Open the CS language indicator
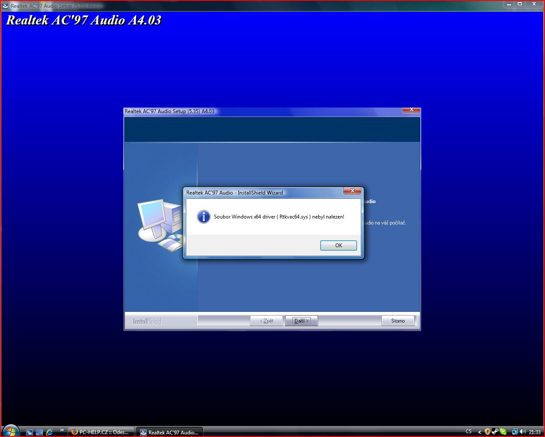Image resolution: width=545 pixels, height=437 pixels. (468, 432)
